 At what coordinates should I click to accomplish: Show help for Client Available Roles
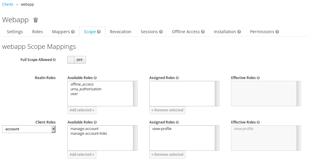tap(95, 122)
